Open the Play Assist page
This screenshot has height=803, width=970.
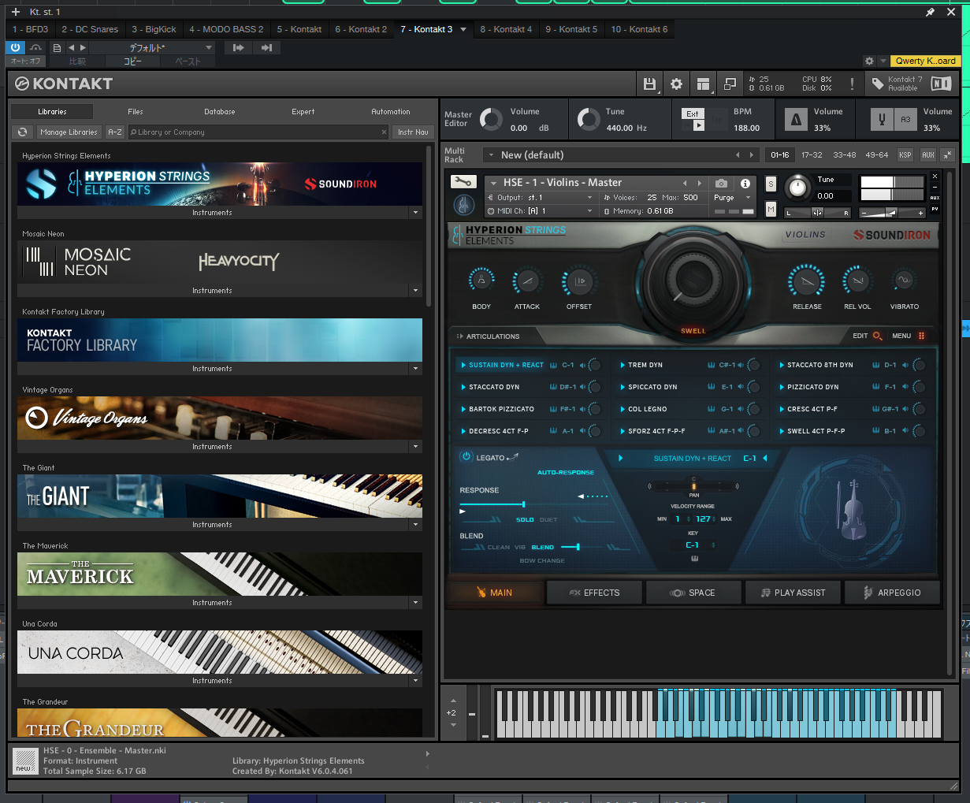pos(793,593)
